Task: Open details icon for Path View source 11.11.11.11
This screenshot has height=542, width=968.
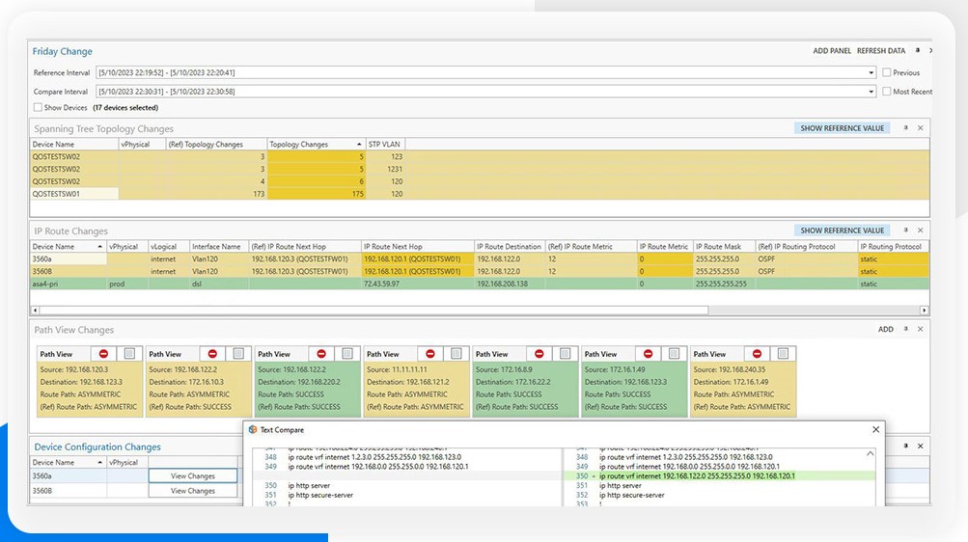Action: point(456,353)
